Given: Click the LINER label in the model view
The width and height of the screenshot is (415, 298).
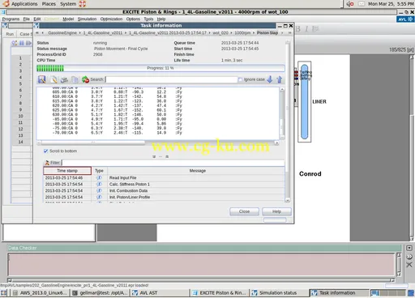Looking at the screenshot, I should (x=319, y=102).
